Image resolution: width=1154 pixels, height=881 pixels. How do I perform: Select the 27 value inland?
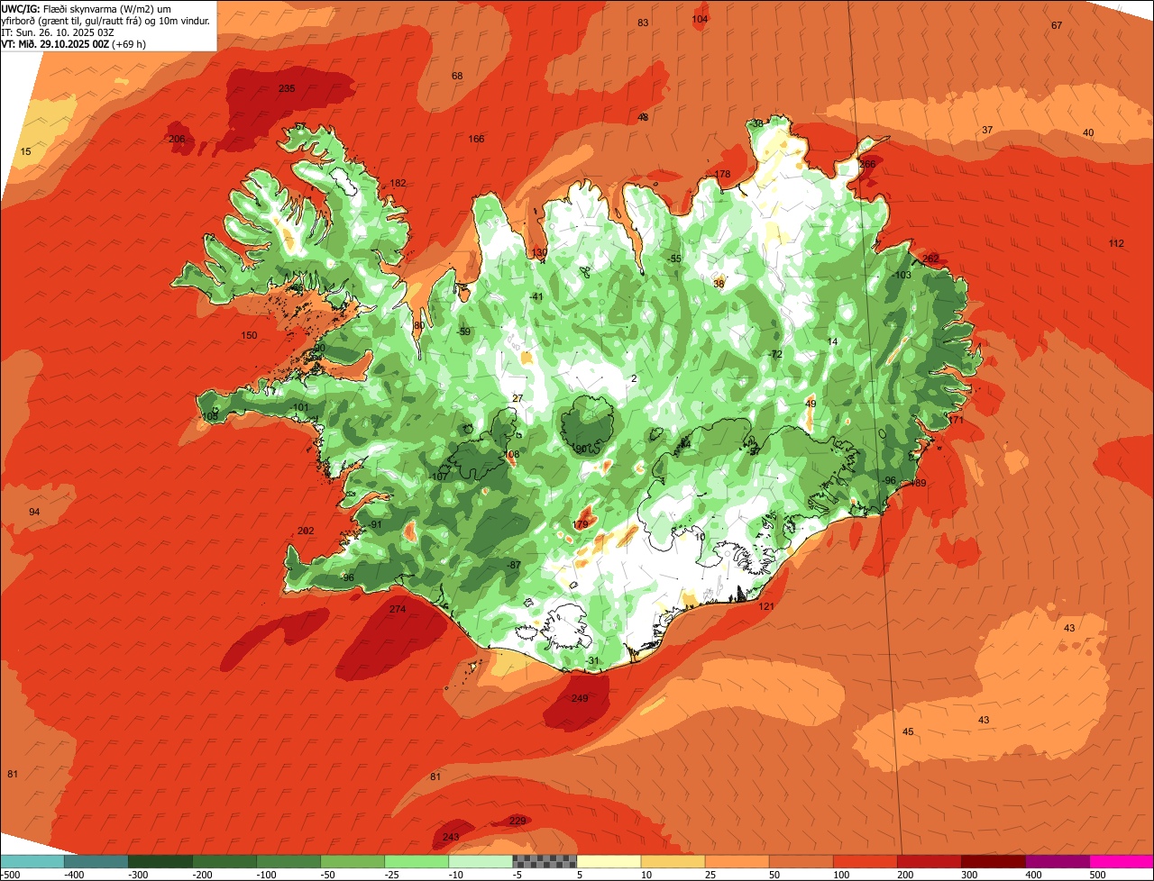point(517,398)
